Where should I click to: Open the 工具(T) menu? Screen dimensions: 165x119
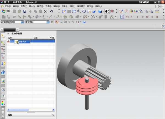click(x=48, y=6)
